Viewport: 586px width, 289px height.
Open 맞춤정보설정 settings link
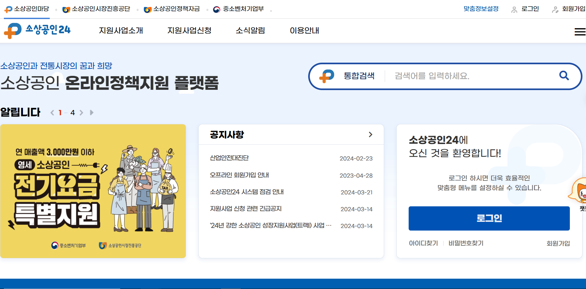[481, 9]
